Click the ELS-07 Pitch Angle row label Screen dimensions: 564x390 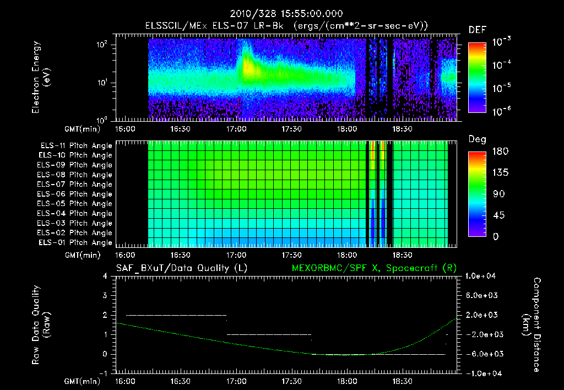coord(75,184)
